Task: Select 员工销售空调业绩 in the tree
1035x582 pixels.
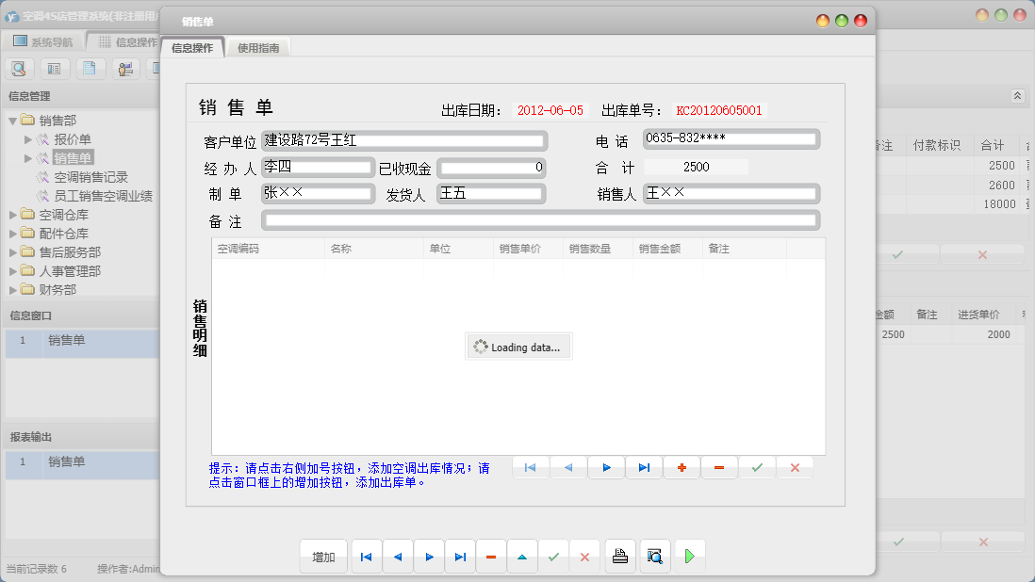Action: click(x=104, y=195)
